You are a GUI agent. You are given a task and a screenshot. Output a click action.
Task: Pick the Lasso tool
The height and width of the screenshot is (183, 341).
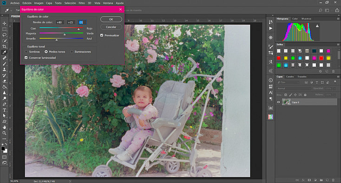[4, 35]
